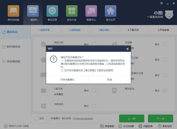The image size is (177, 129).
Task: Go to step 4.下载文件
Action: click(x=133, y=30)
